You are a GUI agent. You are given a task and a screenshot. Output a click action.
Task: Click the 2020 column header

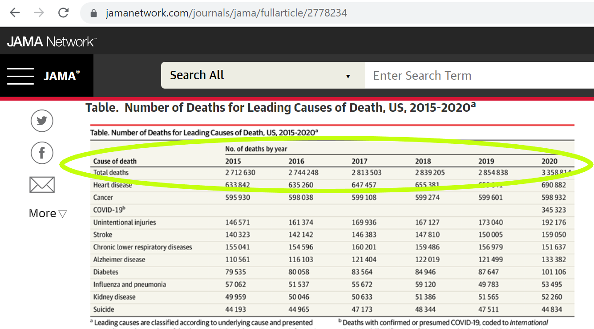[549, 161]
